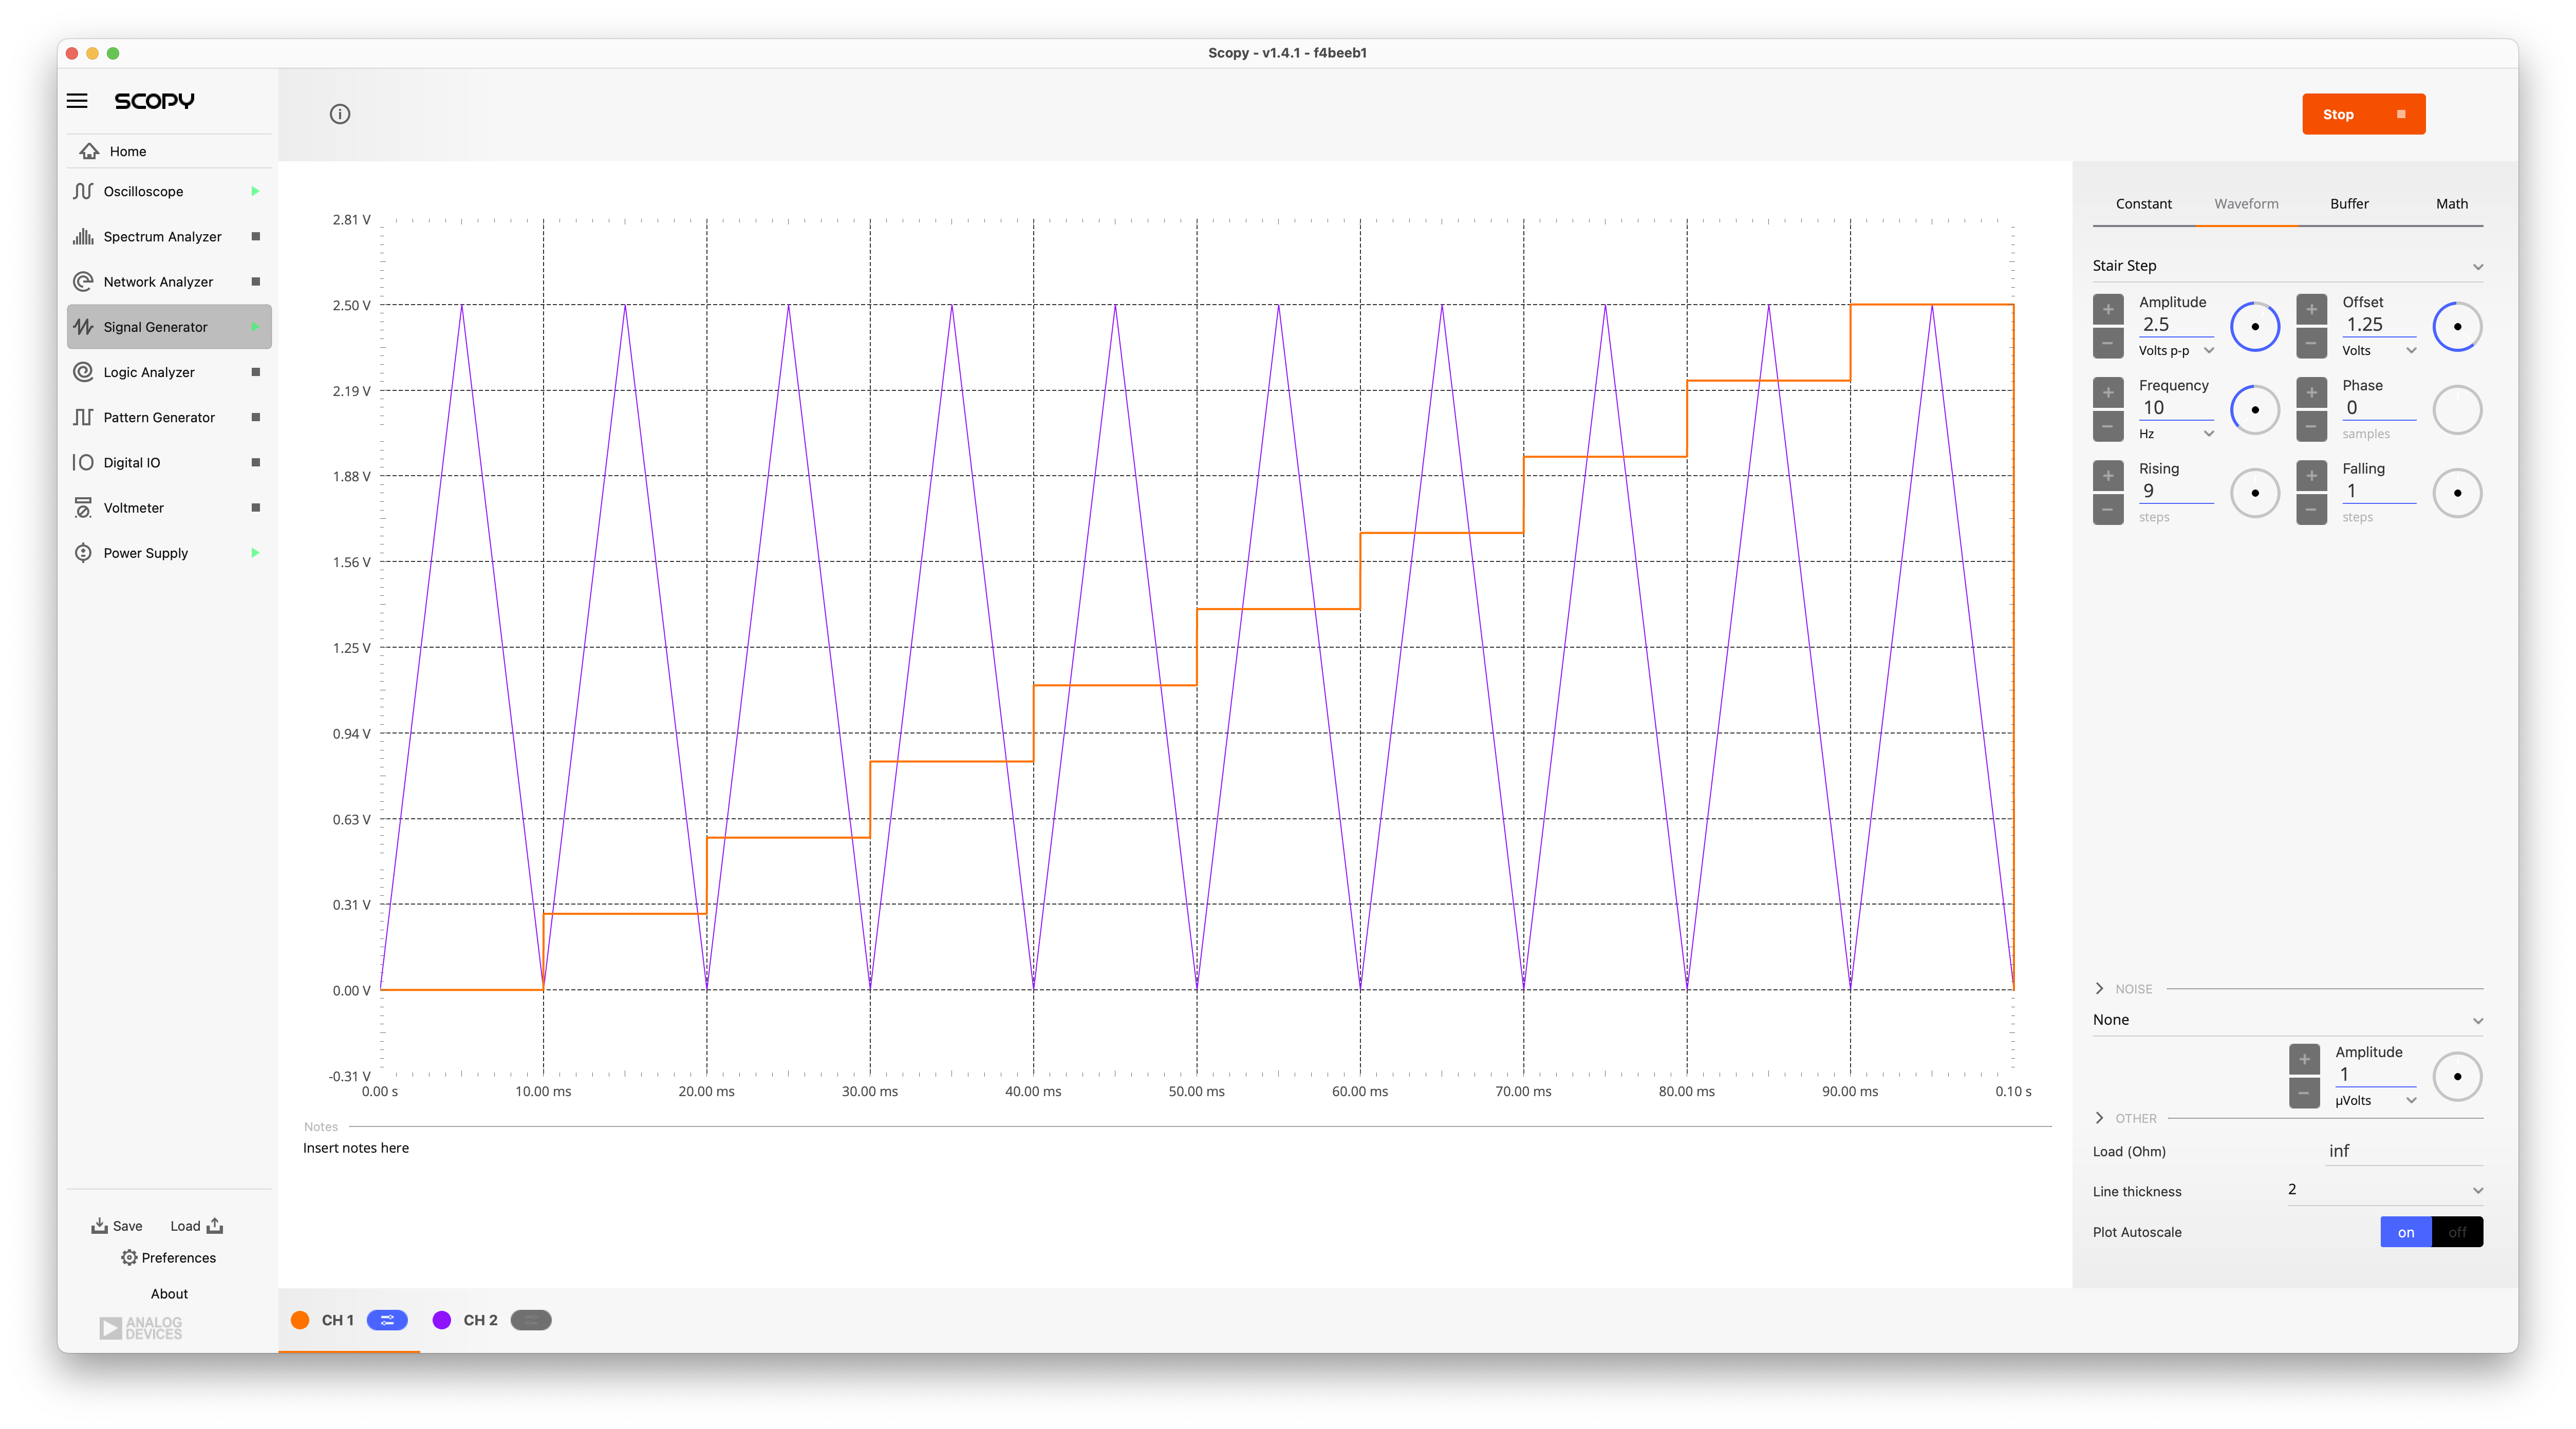Open CH 2 settings menu button
This screenshot has height=1429, width=2576.
click(531, 1320)
